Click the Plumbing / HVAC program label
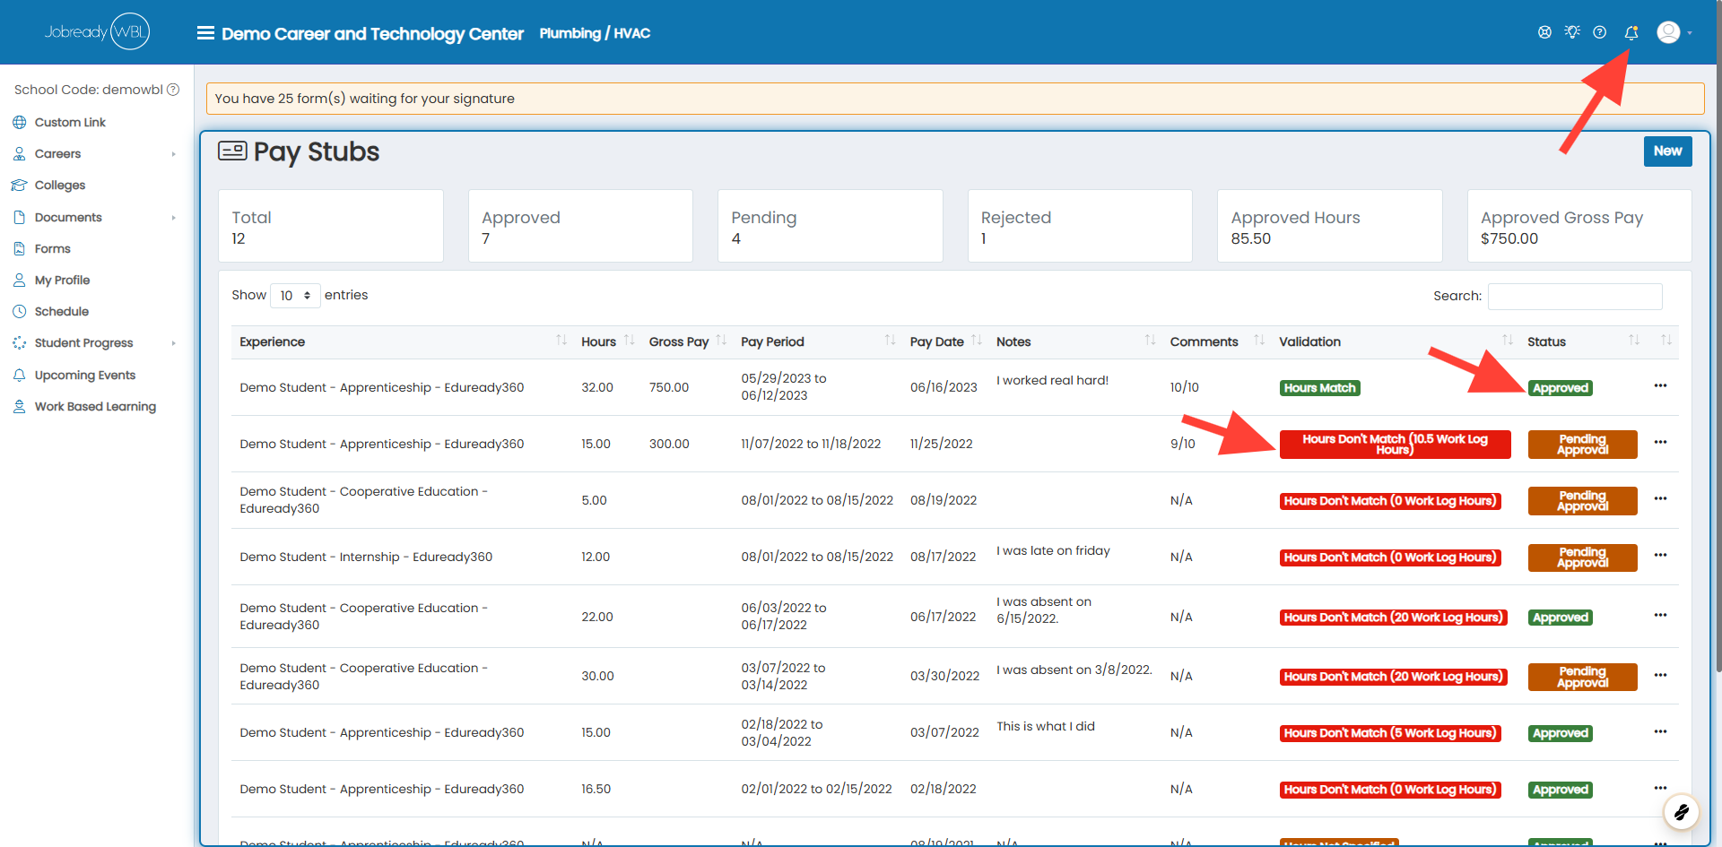The image size is (1722, 847). (x=595, y=33)
